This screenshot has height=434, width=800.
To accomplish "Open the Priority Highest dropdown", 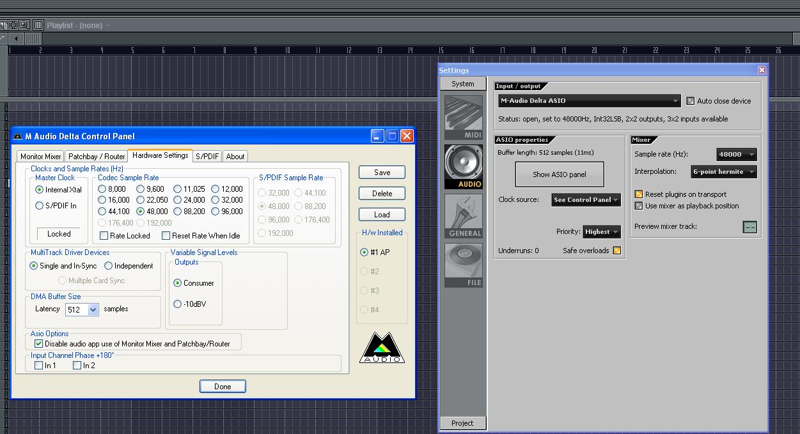I will tap(602, 232).
